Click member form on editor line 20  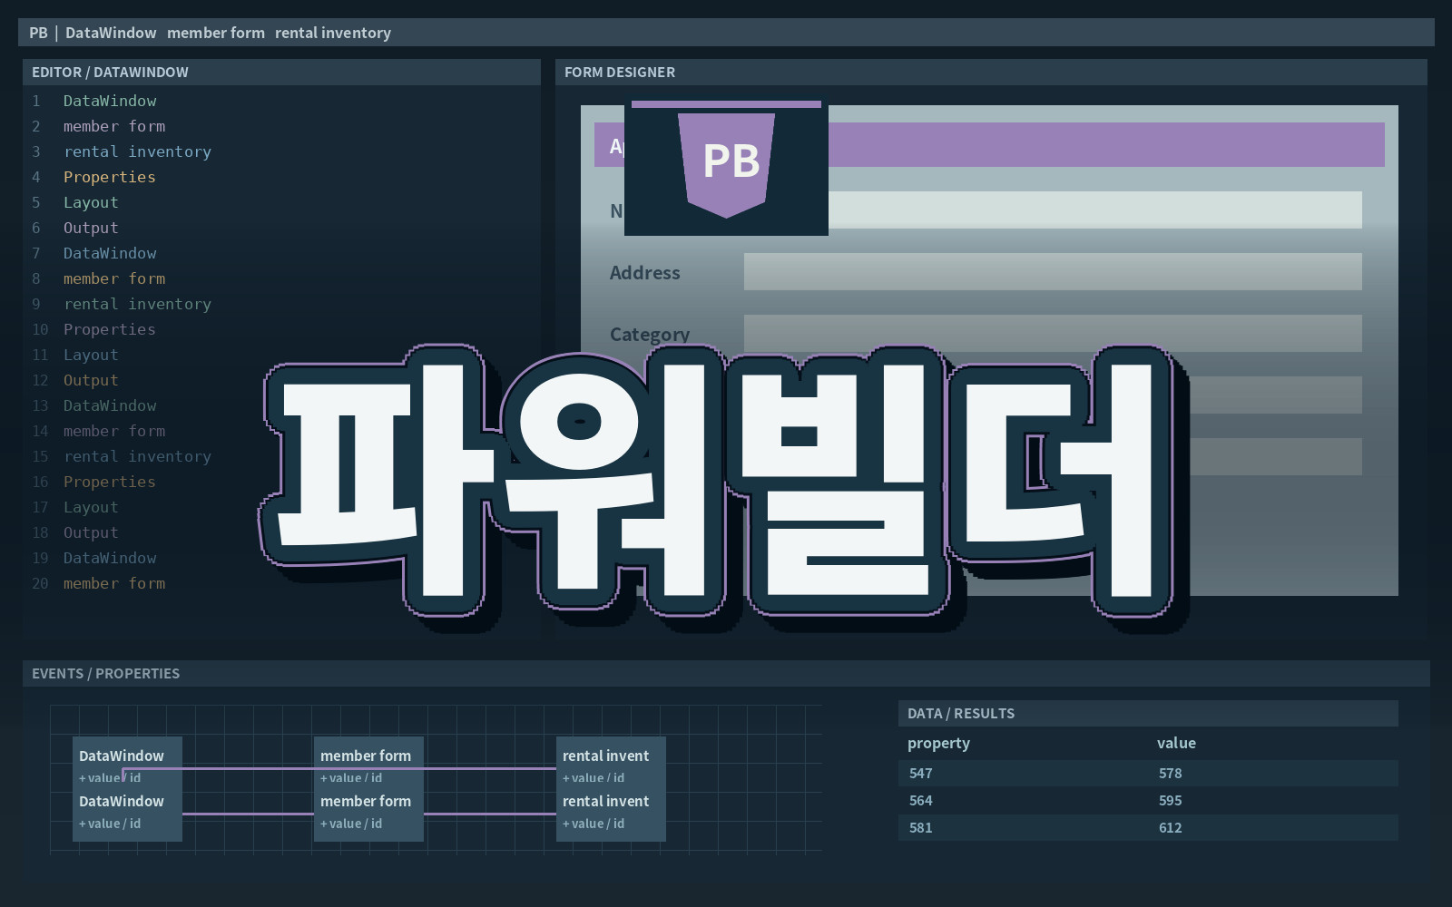tap(114, 583)
